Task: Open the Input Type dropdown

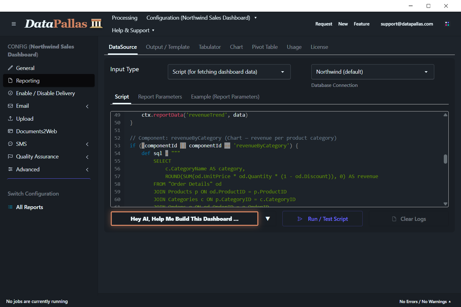Action: pos(229,72)
